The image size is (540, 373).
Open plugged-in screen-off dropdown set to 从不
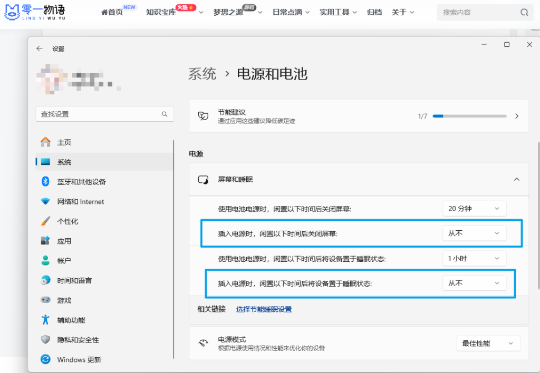[x=474, y=233]
